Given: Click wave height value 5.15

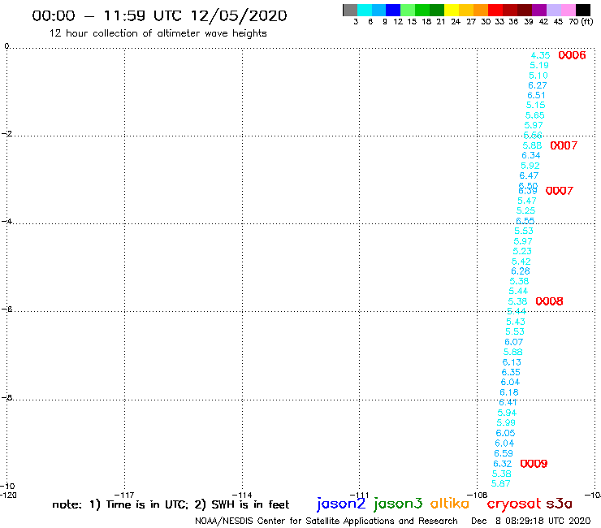Looking at the screenshot, I should coord(536,105).
